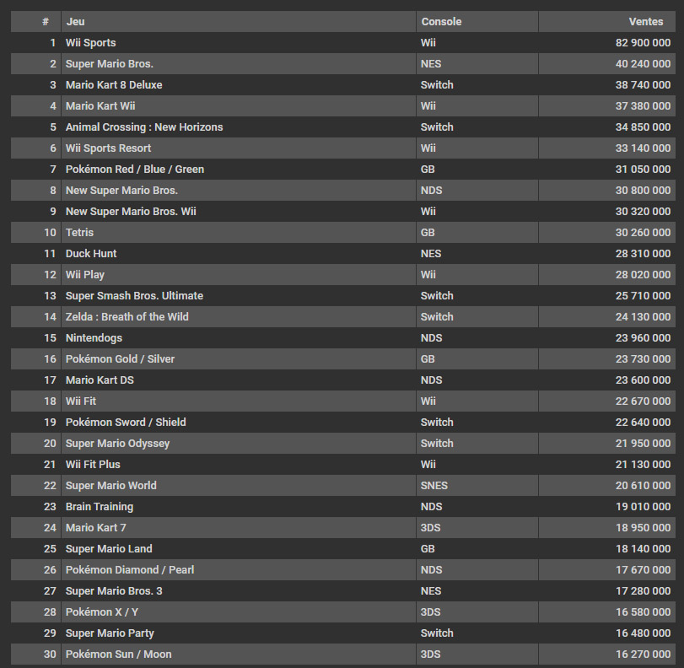This screenshot has width=684, height=668.
Task: Click the 82 900 000 sales figure
Action: tap(643, 43)
